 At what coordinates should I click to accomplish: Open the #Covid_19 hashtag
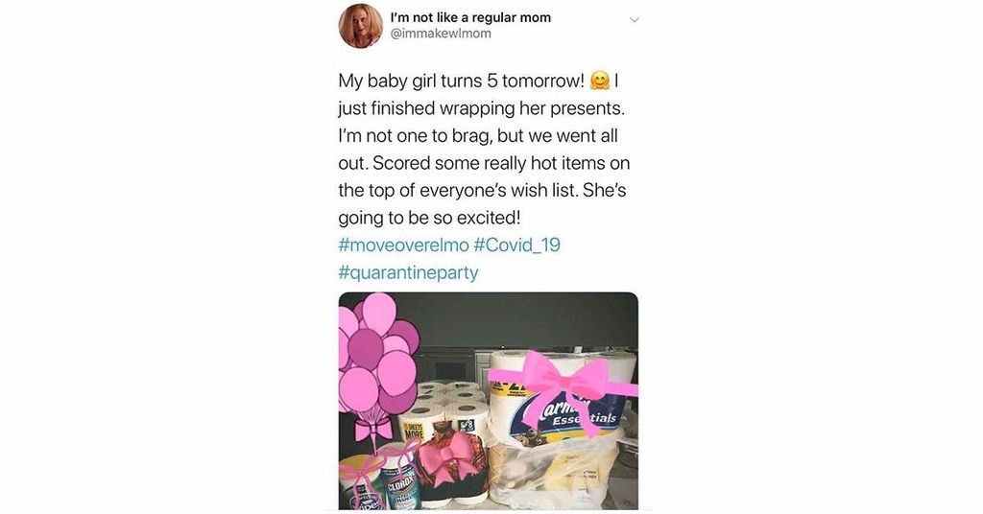click(516, 245)
